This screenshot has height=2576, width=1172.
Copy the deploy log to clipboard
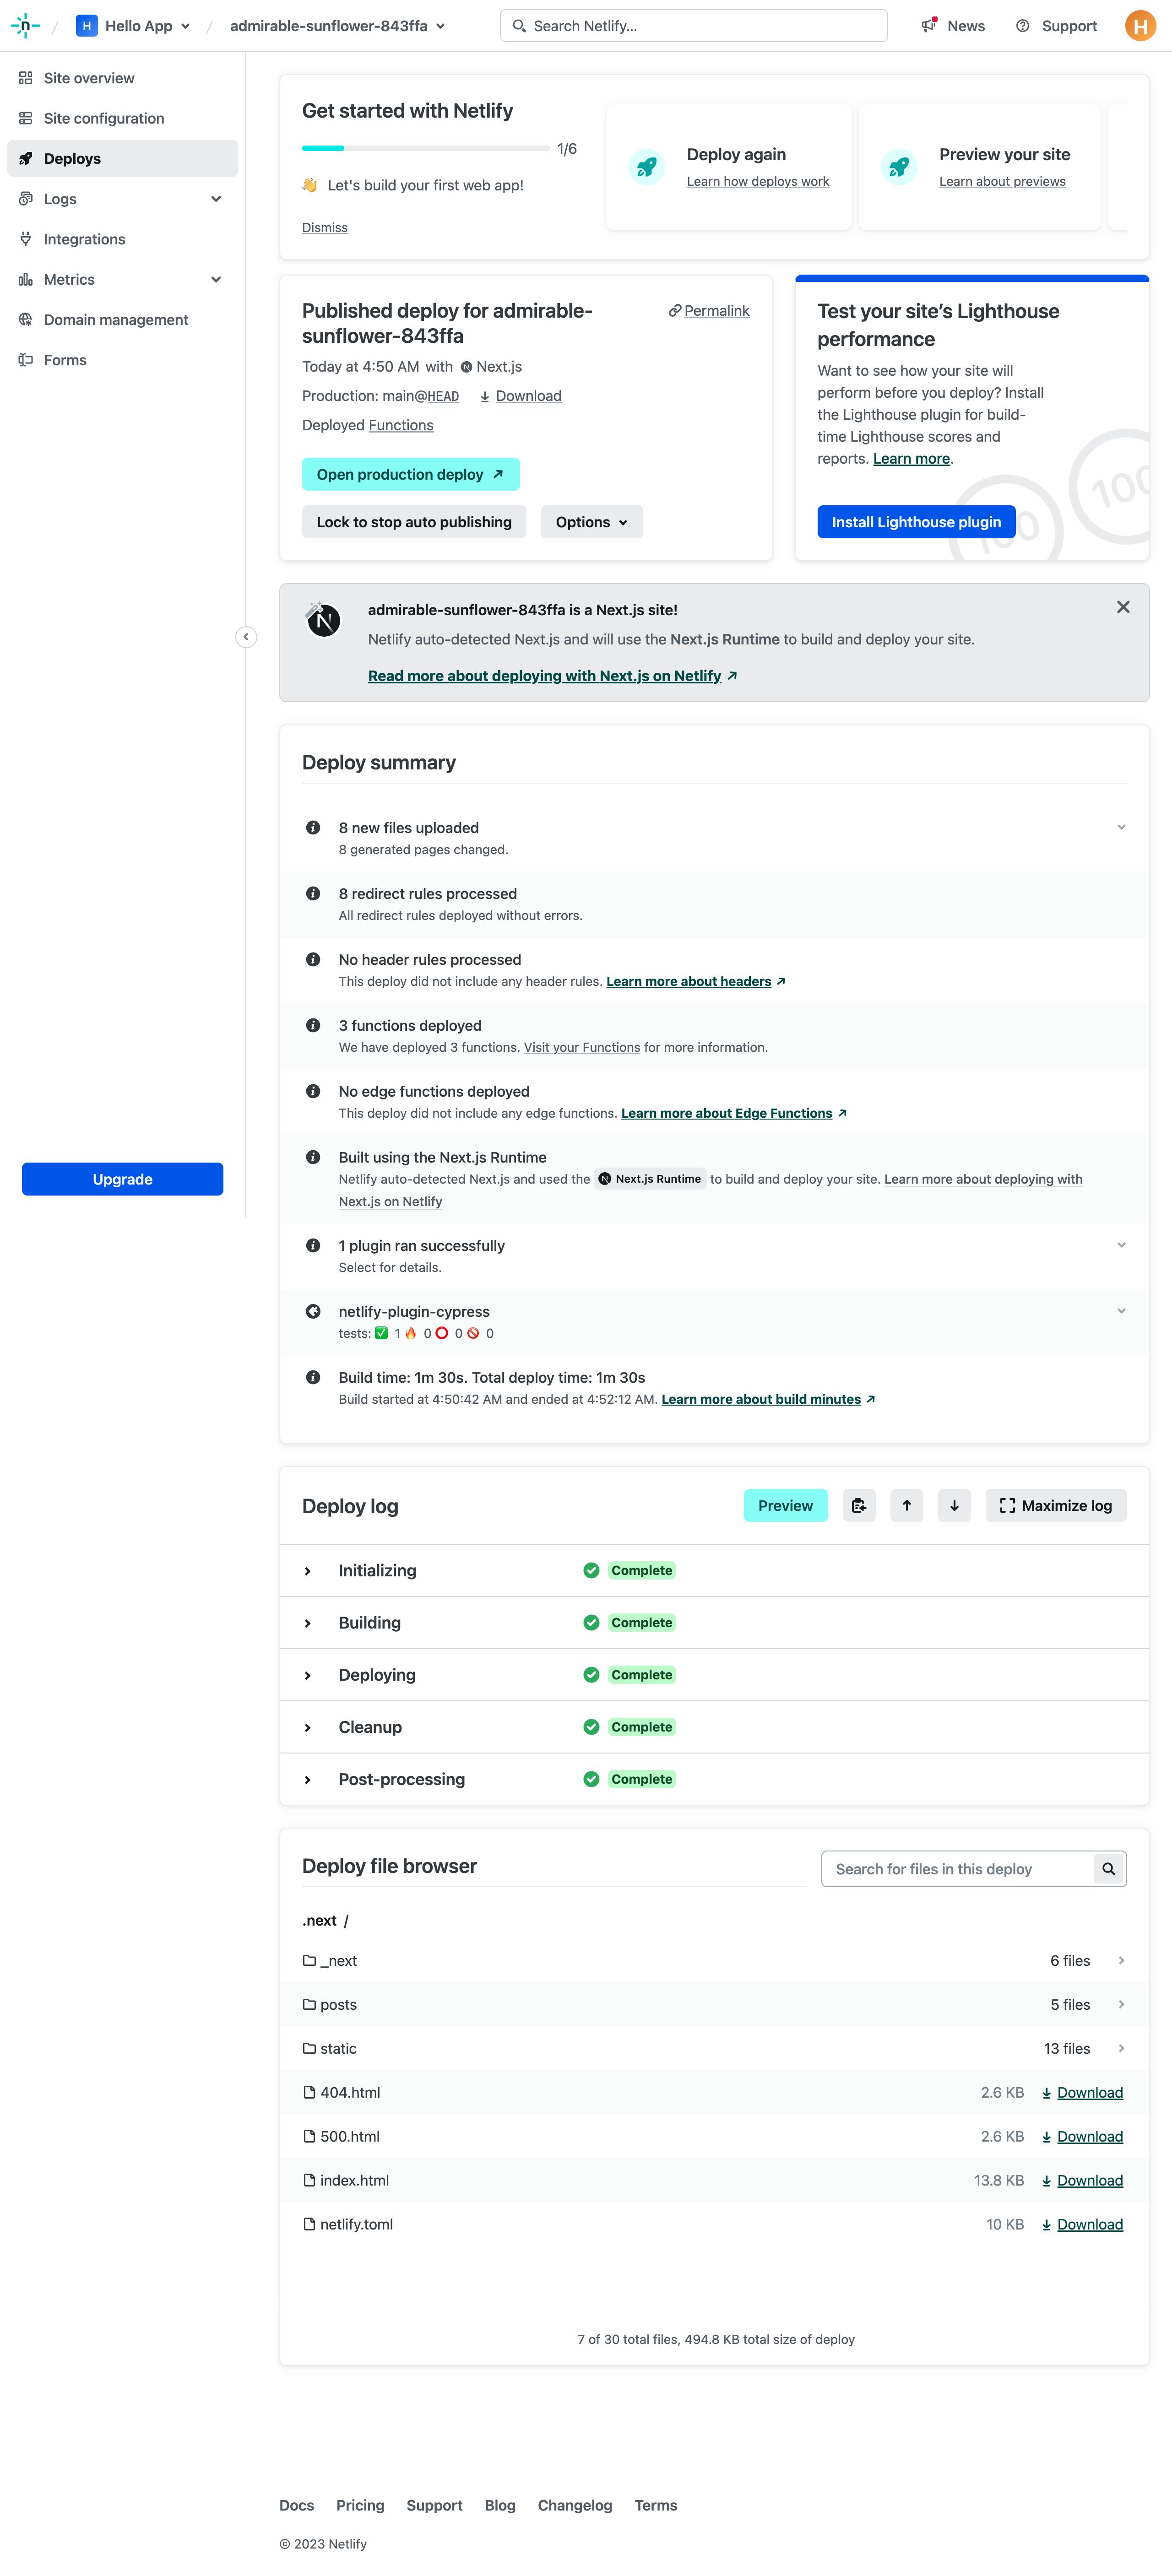858,1506
